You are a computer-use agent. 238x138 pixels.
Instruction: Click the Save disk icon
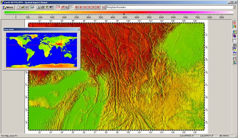(x=27, y=7)
